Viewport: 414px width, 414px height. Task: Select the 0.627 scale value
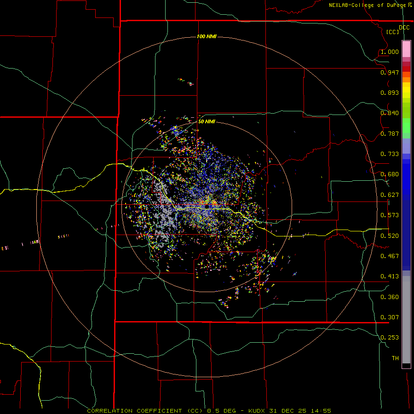click(390, 195)
